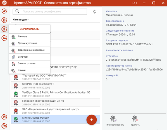This screenshot has width=167, height=130.
Task: Open the signing and encryption sidebar icon
Action: coord(4,11)
